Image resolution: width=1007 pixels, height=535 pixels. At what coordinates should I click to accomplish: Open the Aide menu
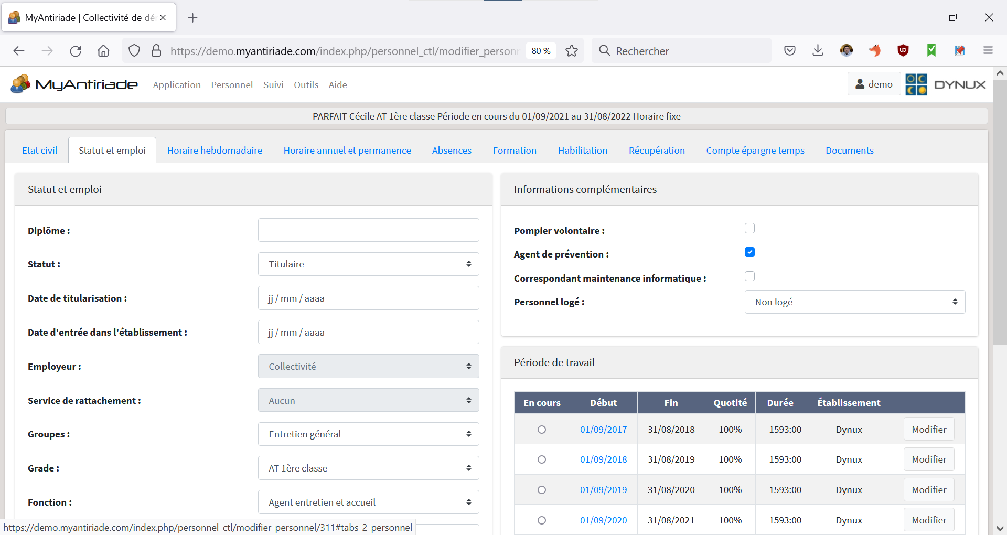pos(338,85)
